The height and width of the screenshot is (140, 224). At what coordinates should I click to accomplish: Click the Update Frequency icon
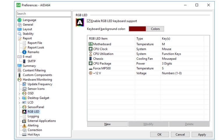pos(24,84)
